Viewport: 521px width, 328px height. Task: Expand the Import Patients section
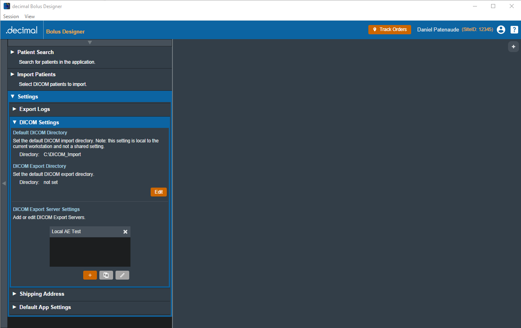tap(36, 74)
